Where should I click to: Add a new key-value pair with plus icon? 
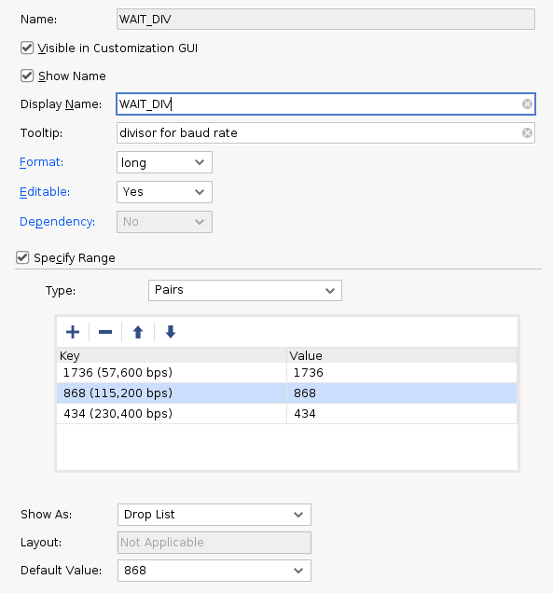click(x=73, y=332)
